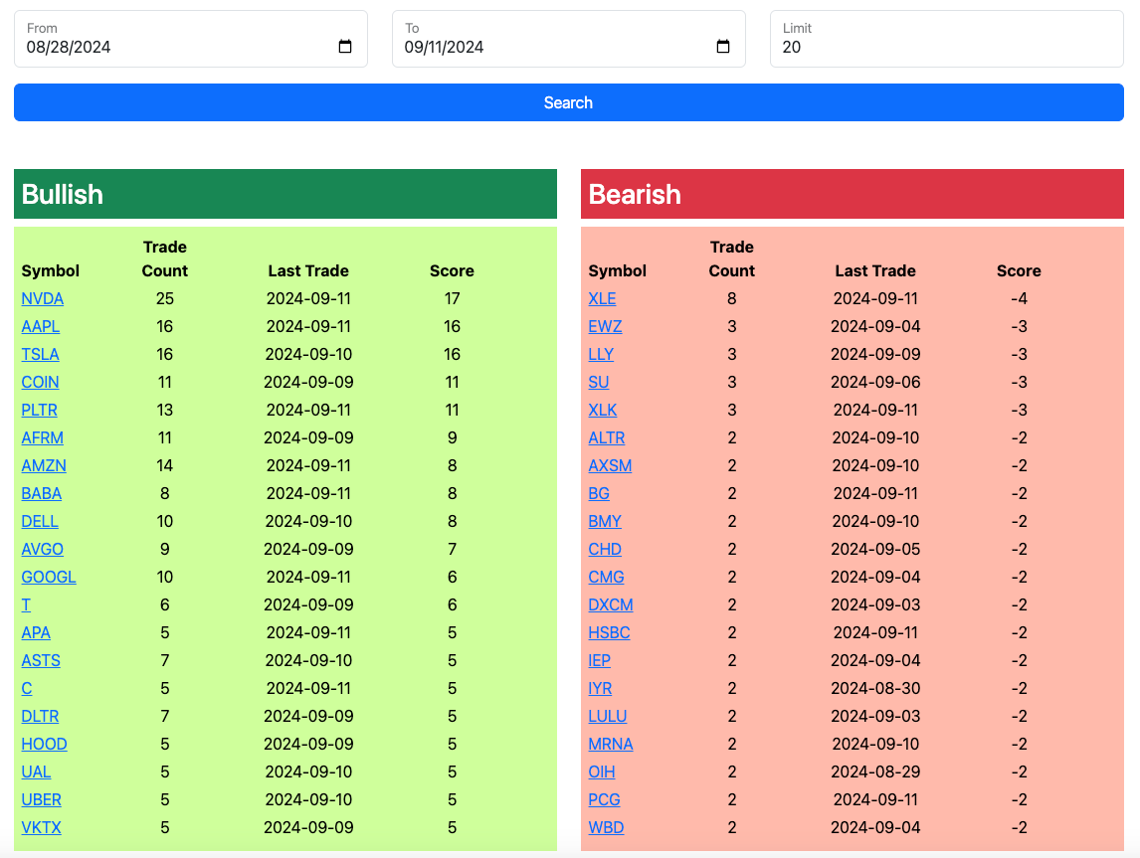Screen dimensions: 1140x858
Task: Open the COIN symbol link
Action: [40, 382]
